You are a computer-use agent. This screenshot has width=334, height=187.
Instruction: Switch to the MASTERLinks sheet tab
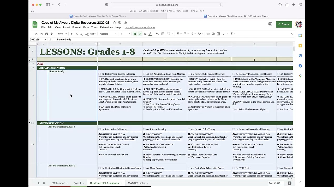[x=136, y=183]
